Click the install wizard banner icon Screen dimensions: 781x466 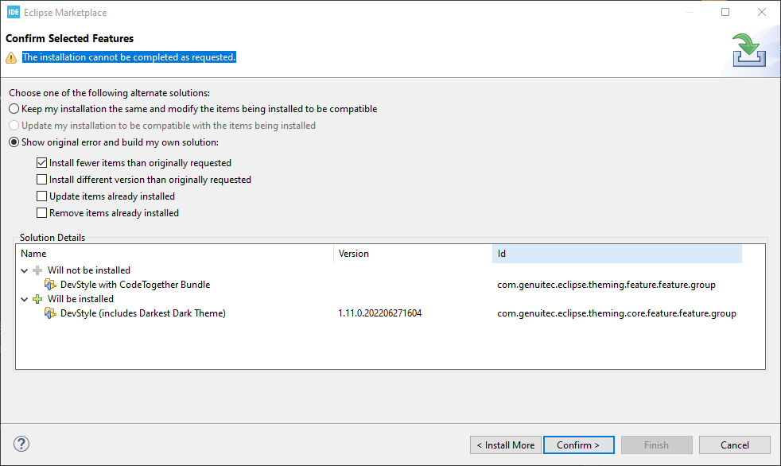tap(748, 50)
